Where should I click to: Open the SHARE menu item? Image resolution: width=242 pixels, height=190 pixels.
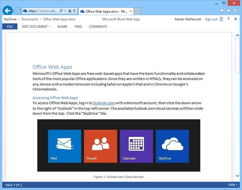pyautogui.click(x=62, y=27)
